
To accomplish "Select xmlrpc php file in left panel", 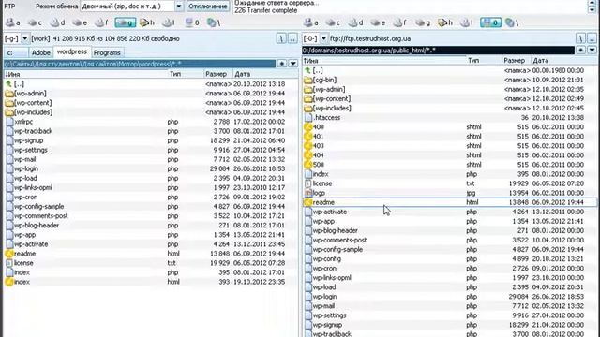I will click(151, 122).
